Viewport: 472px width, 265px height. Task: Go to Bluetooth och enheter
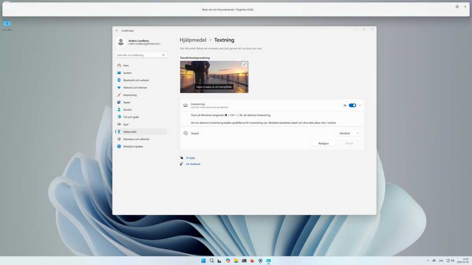tap(136, 80)
